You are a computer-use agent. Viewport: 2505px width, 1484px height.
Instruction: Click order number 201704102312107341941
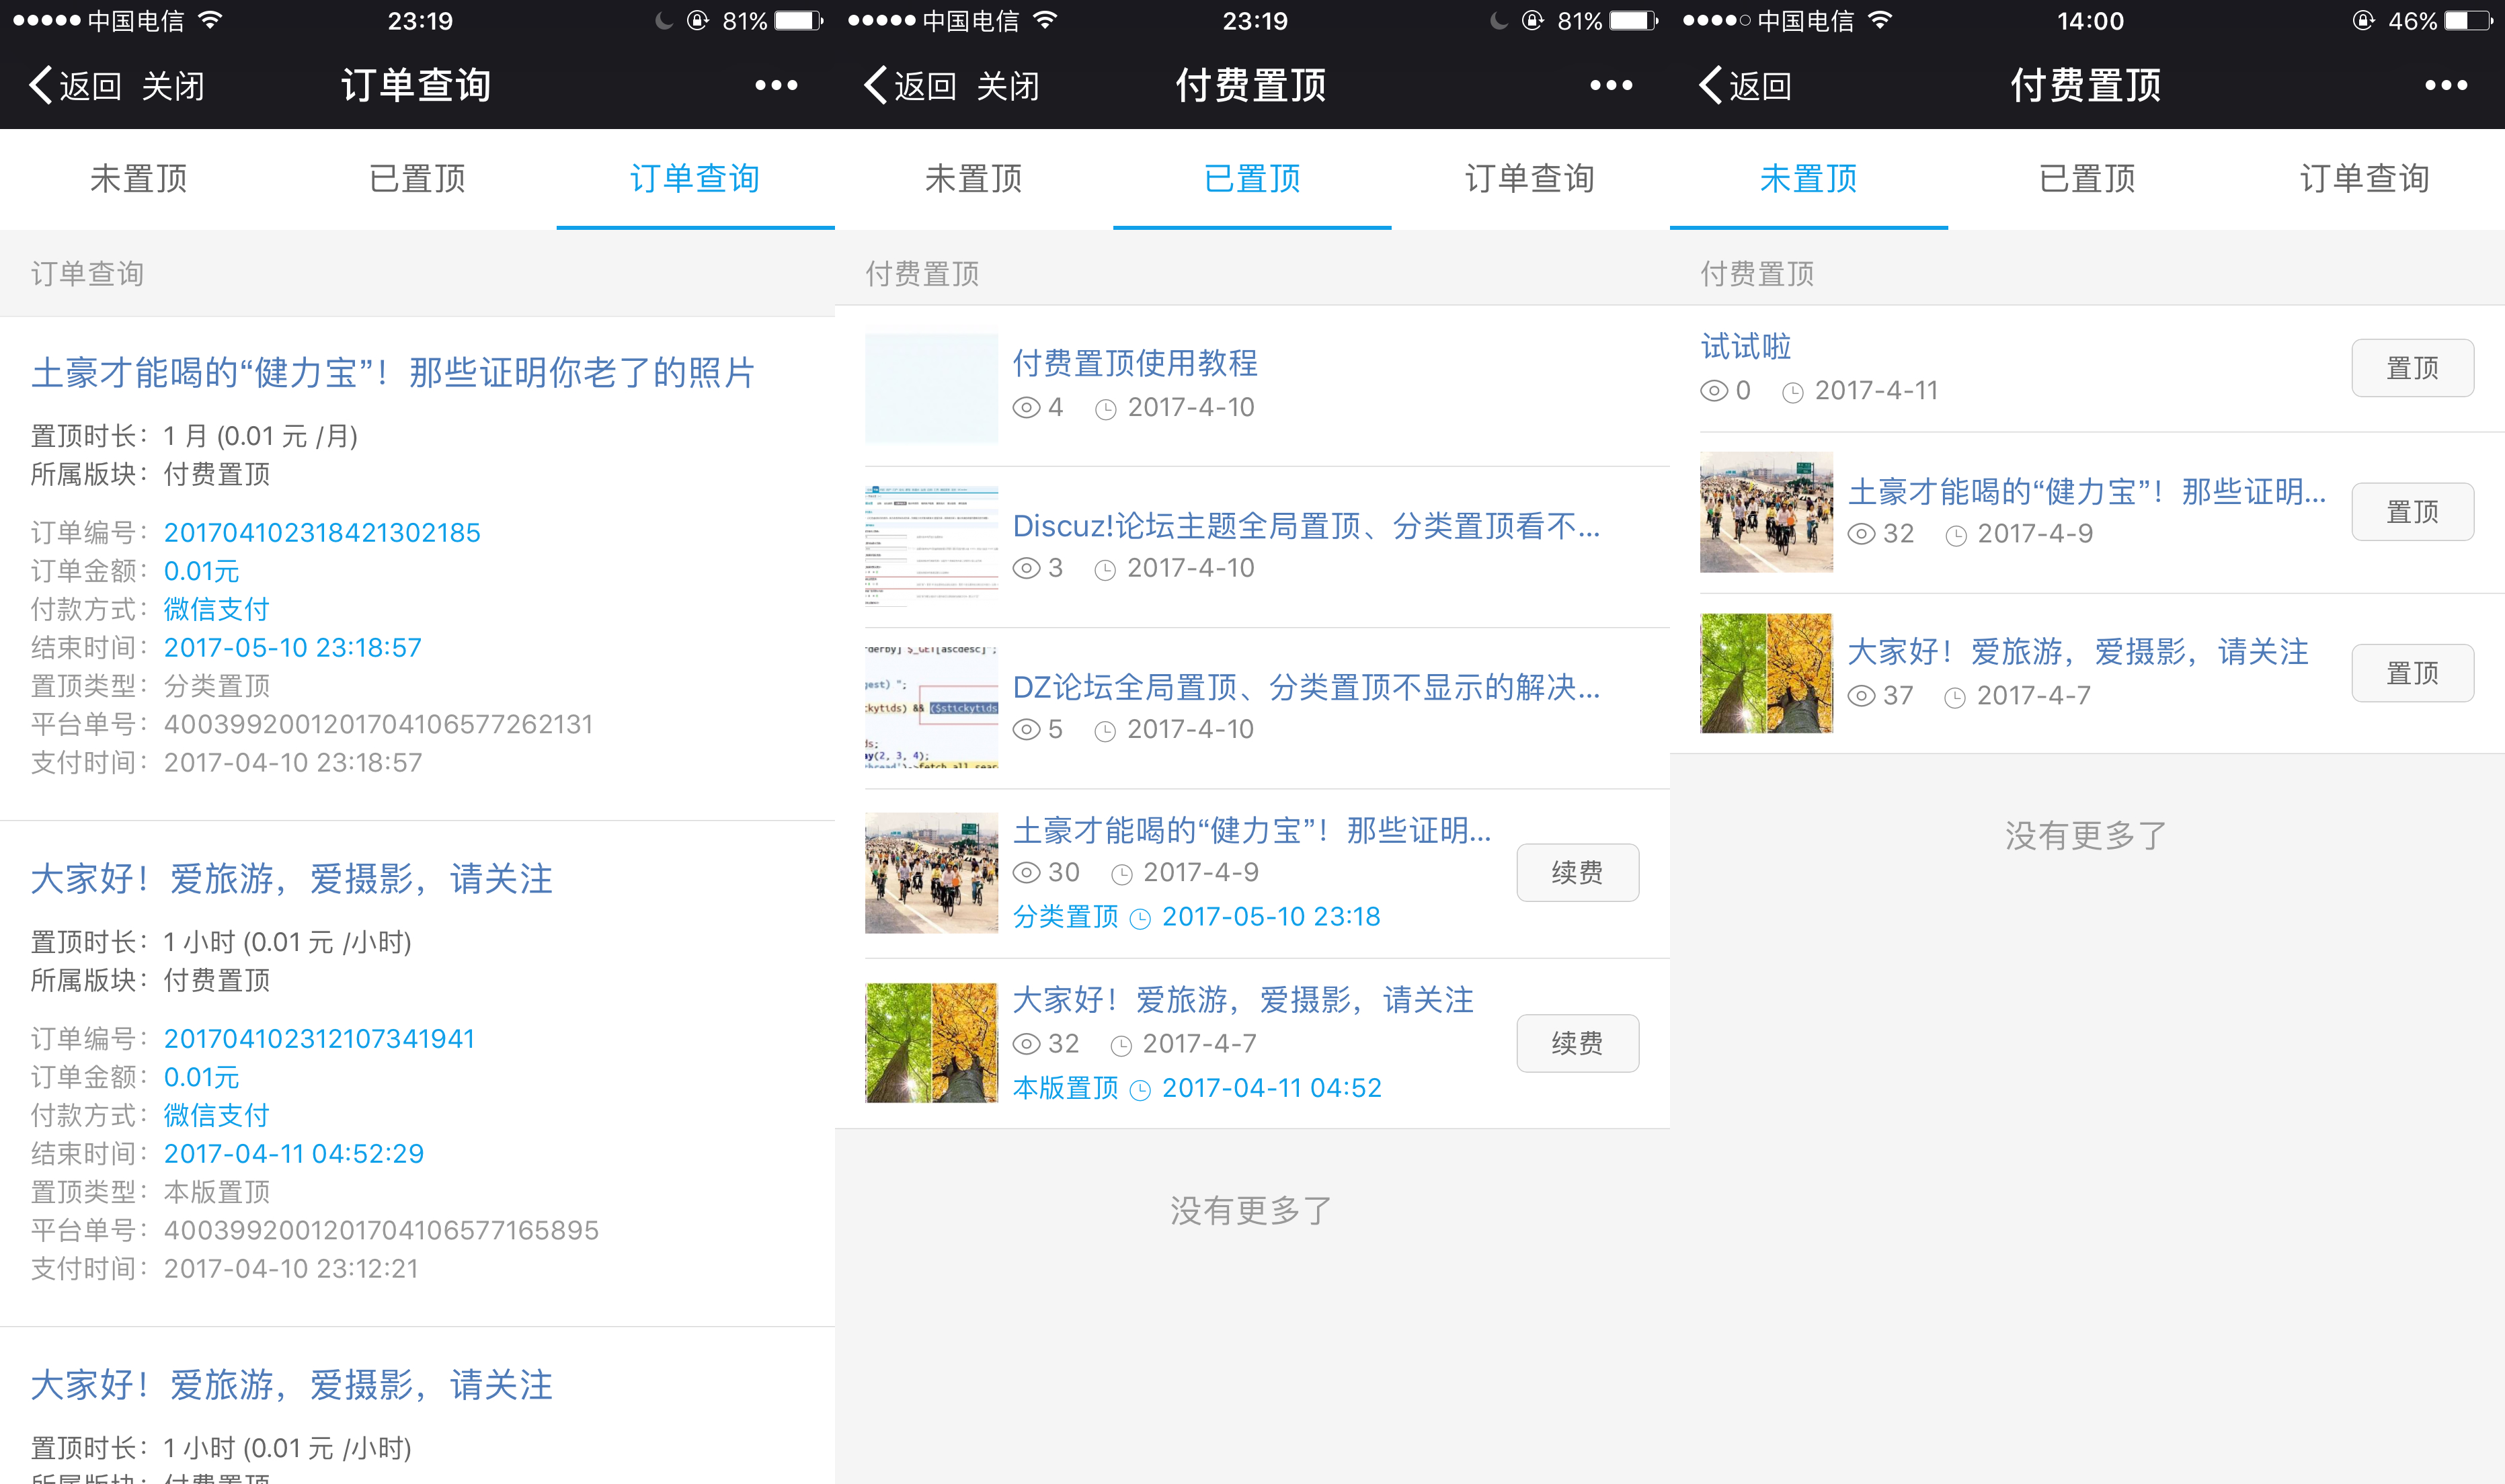click(319, 1039)
